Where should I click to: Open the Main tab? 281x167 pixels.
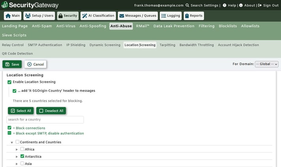[x=13, y=16]
